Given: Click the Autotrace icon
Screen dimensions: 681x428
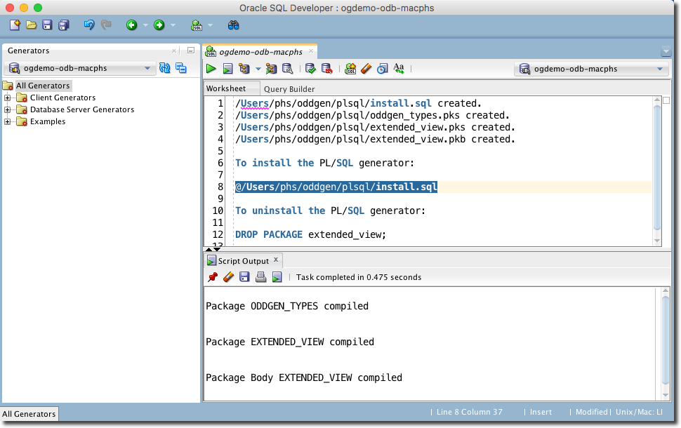Looking at the screenshot, I should [x=272, y=68].
